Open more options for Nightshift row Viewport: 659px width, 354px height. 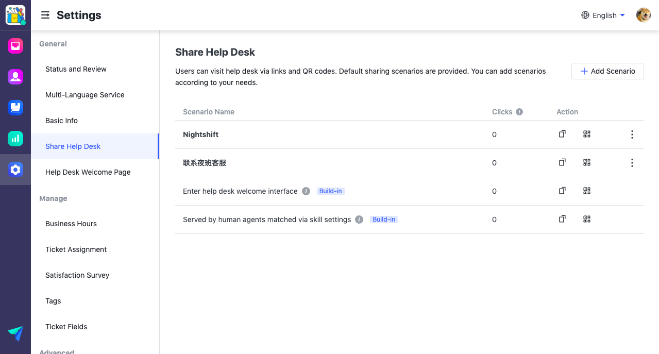click(632, 134)
